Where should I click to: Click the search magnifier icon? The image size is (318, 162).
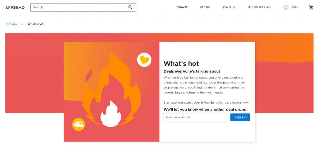tap(130, 7)
